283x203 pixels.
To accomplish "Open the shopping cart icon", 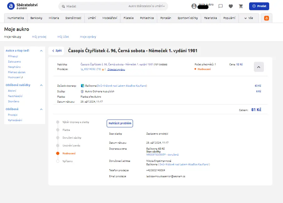I will click(x=241, y=6).
